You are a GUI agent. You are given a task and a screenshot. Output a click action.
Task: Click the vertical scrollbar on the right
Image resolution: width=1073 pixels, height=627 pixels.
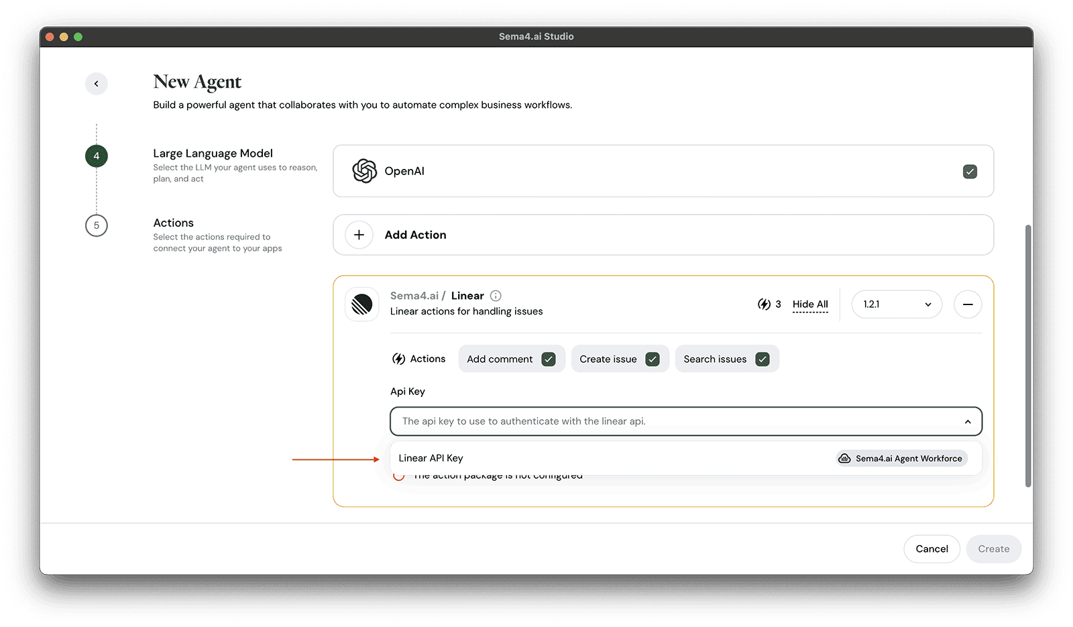1028,355
